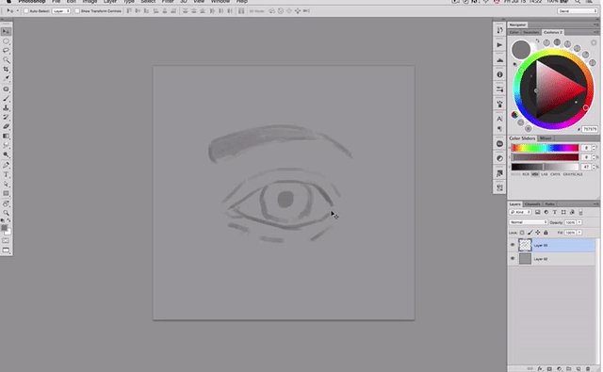Open the layer blend mode dropdown
Viewport: 603px width, 372px height.
[528, 222]
